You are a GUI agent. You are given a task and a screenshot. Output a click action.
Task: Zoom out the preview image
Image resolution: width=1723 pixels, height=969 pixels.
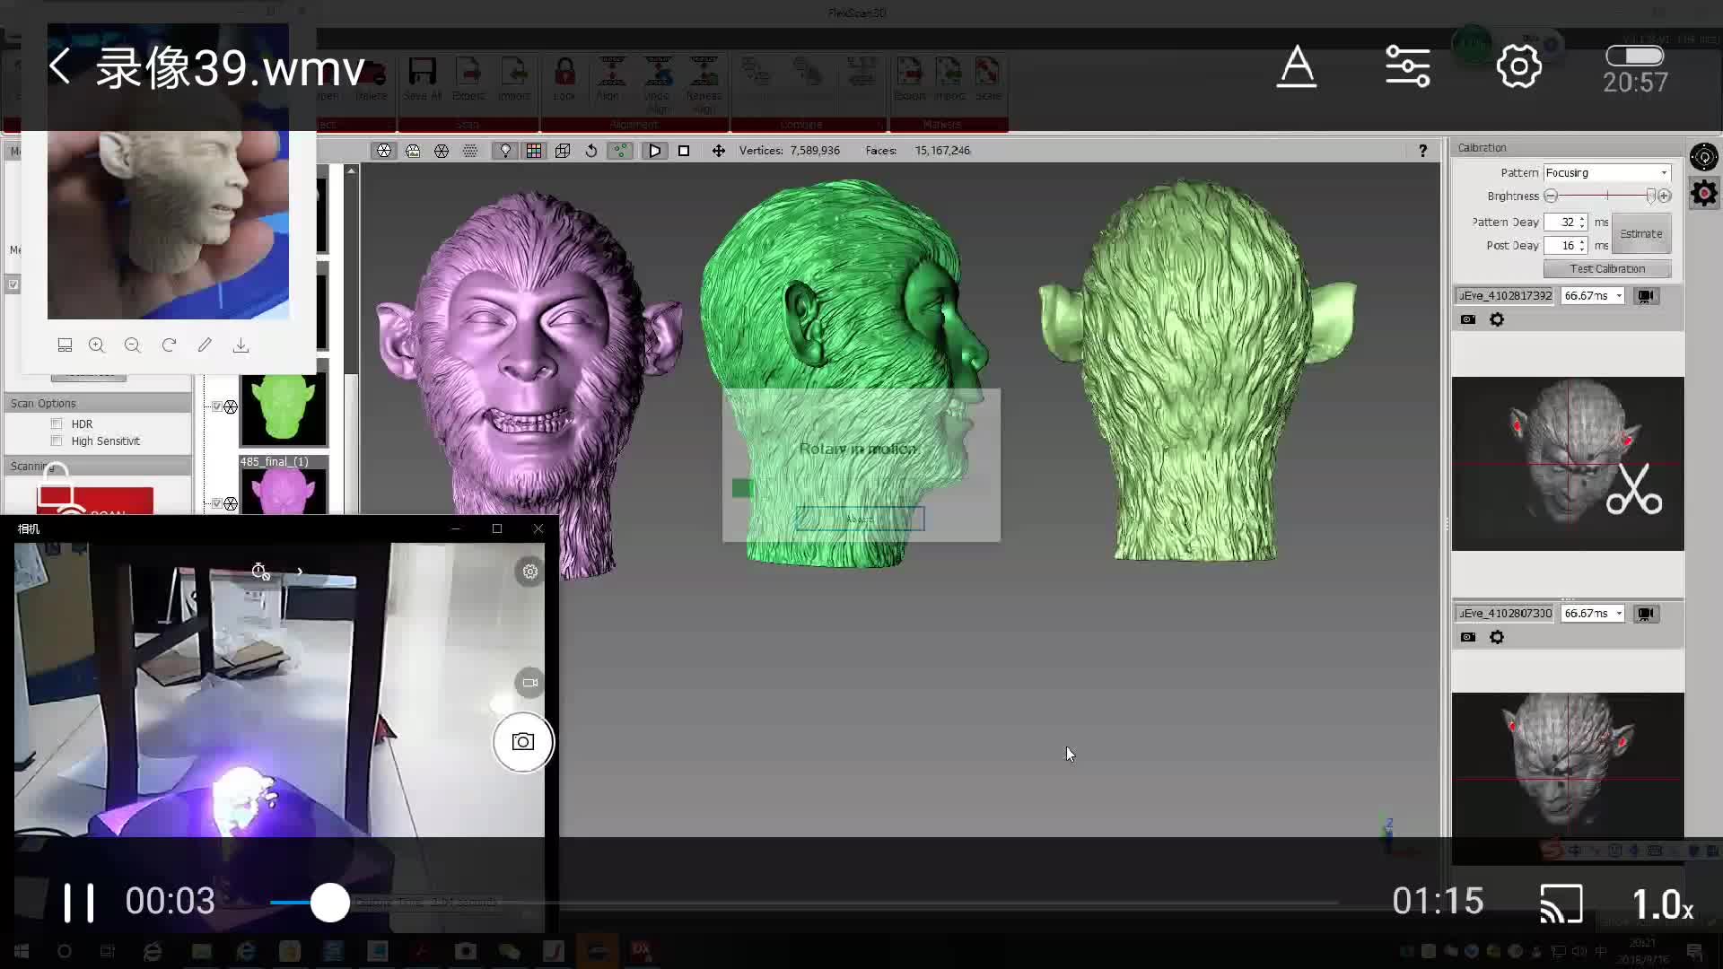tap(133, 345)
